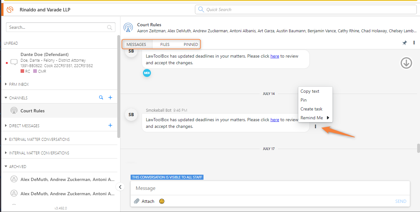This screenshot has height=212, width=420.
Task: Click the MEK avatar under the first message
Action: coord(147,73)
